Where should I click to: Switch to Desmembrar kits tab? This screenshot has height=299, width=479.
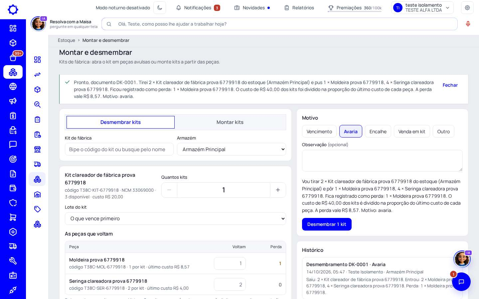coord(120,122)
